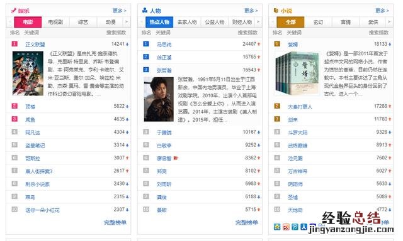Share via the red Weibo icon

click(286, 227)
